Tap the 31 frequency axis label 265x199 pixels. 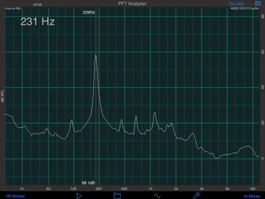point(22,189)
